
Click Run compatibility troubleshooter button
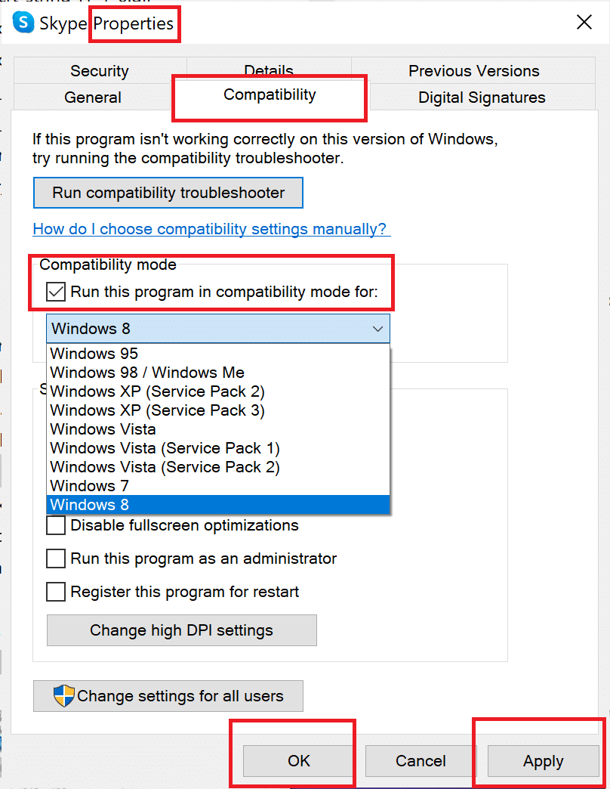click(168, 193)
